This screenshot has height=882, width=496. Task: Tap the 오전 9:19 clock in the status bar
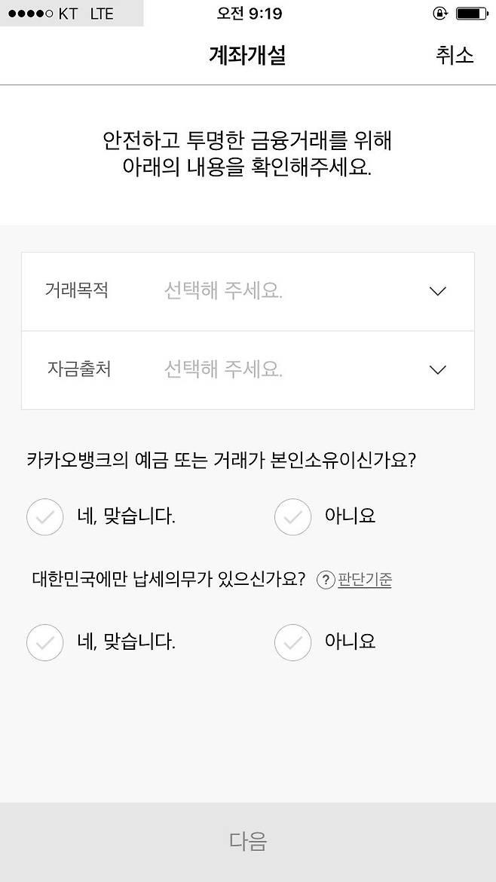249,14
